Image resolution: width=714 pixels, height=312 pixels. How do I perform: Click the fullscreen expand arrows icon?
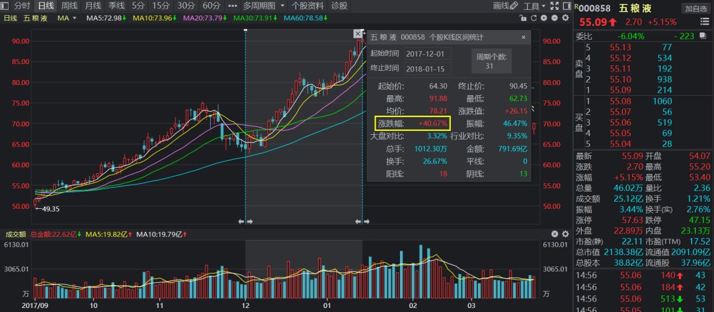554,6
